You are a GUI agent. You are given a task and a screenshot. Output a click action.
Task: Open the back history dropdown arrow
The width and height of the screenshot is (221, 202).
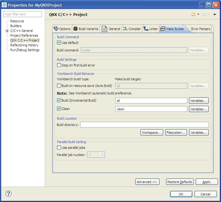198,14
